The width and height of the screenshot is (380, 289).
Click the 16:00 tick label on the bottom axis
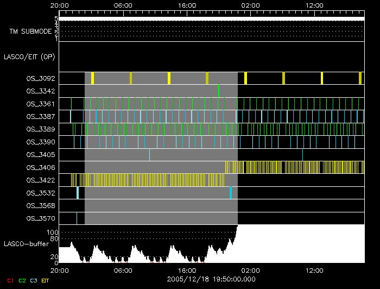coord(187,270)
